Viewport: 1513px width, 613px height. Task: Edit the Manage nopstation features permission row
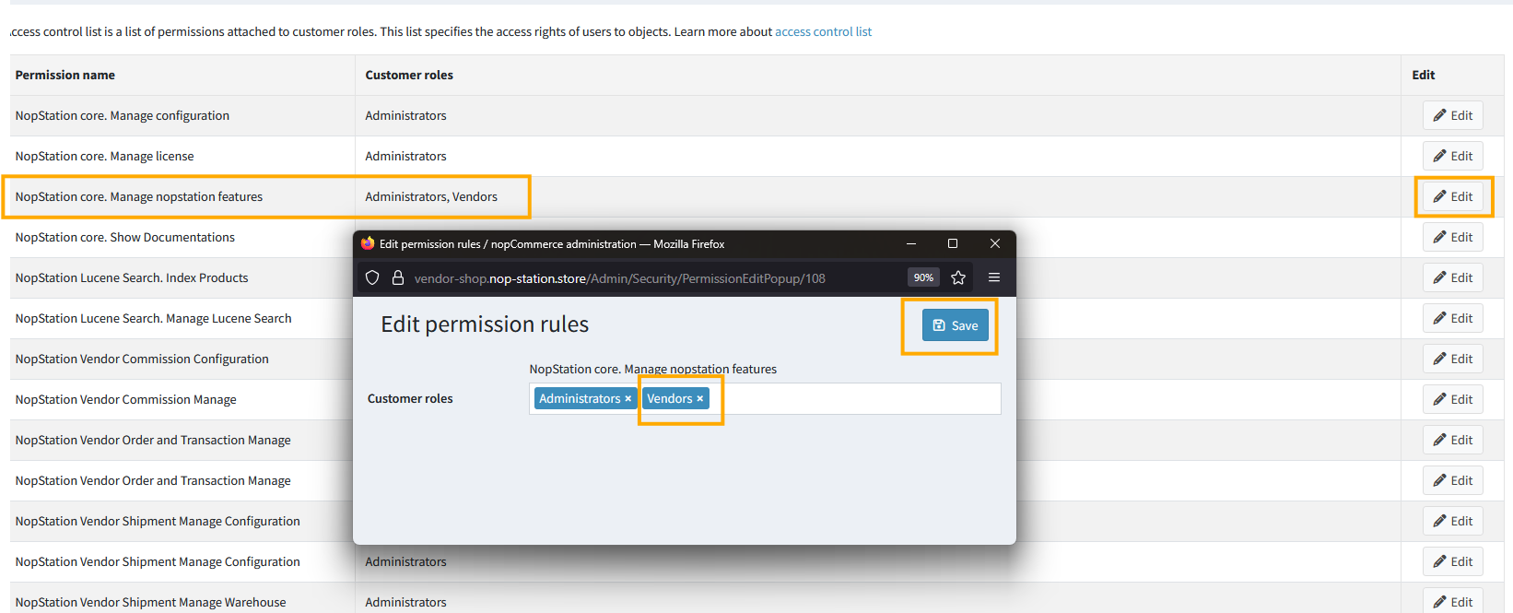tap(1453, 196)
